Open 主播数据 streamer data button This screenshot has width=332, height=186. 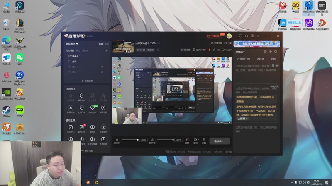coord(213,36)
